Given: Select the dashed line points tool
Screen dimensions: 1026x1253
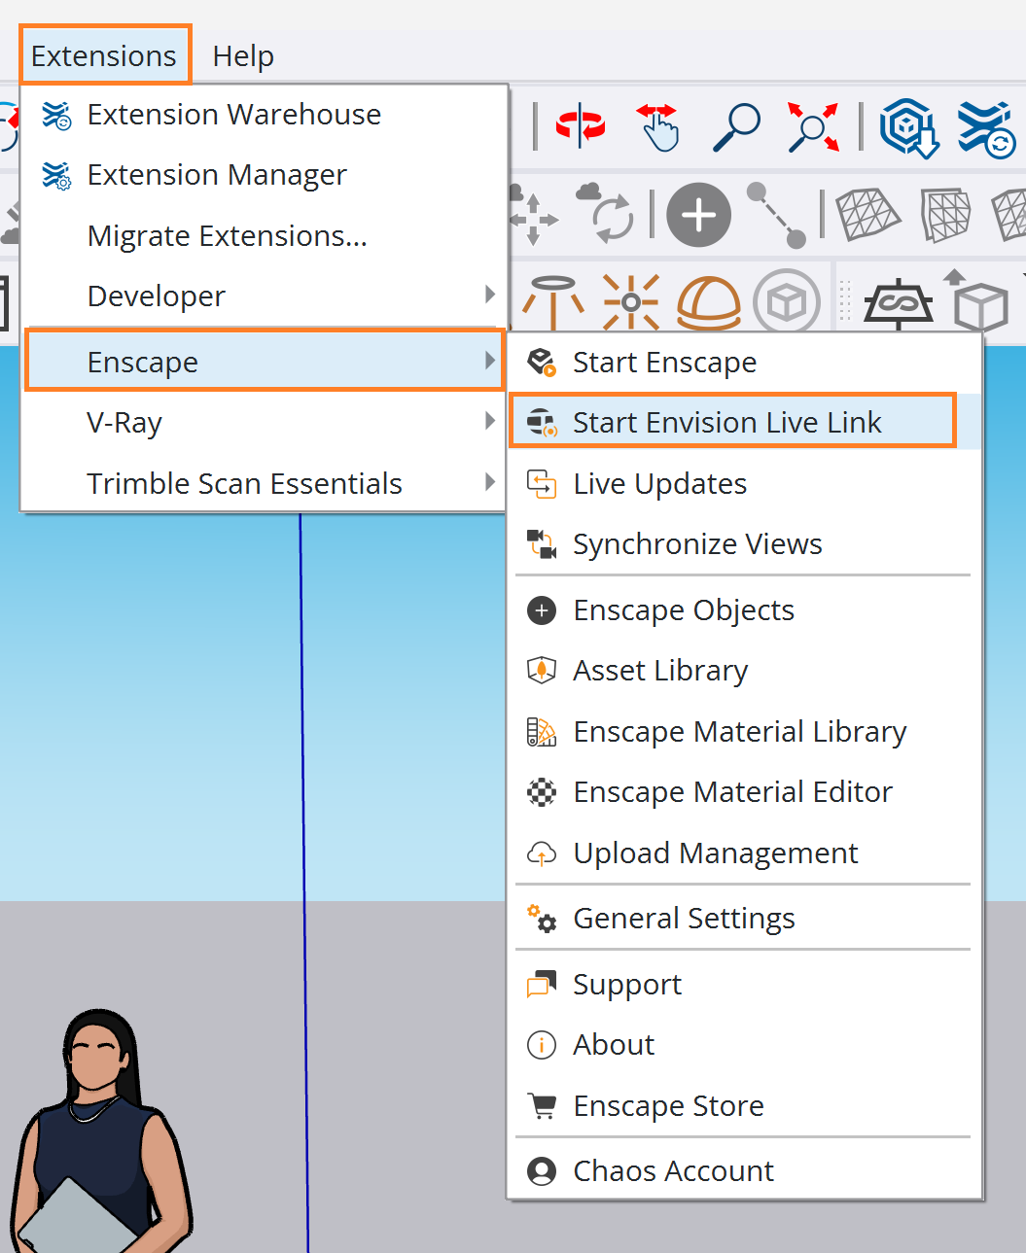Looking at the screenshot, I should pos(776,215).
